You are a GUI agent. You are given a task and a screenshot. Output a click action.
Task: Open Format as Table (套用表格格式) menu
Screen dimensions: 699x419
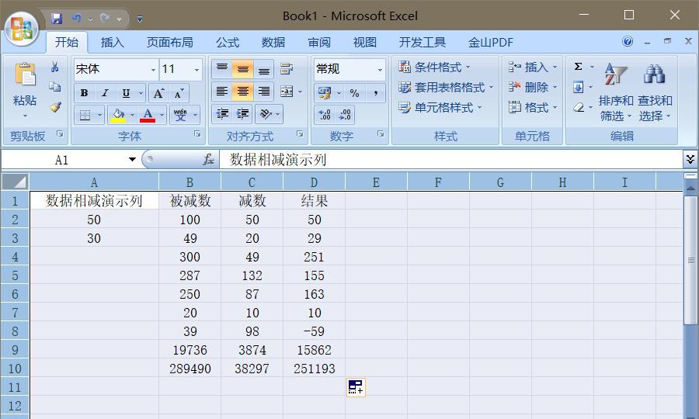pos(446,87)
